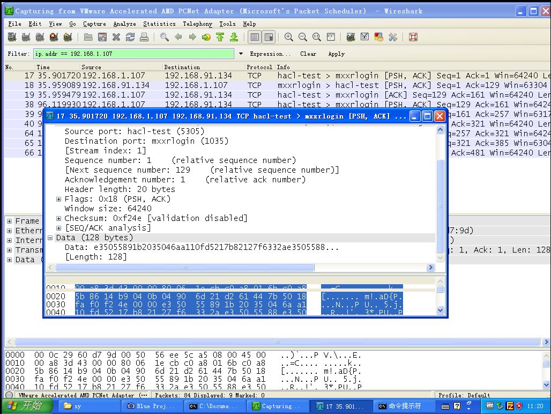Edit display filters toolbar icon

coord(365,37)
